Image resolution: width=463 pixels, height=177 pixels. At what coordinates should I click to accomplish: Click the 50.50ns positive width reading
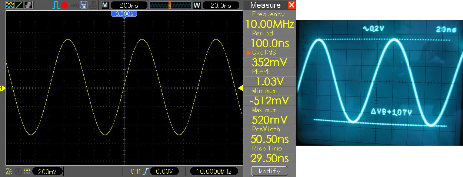pyautogui.click(x=269, y=139)
